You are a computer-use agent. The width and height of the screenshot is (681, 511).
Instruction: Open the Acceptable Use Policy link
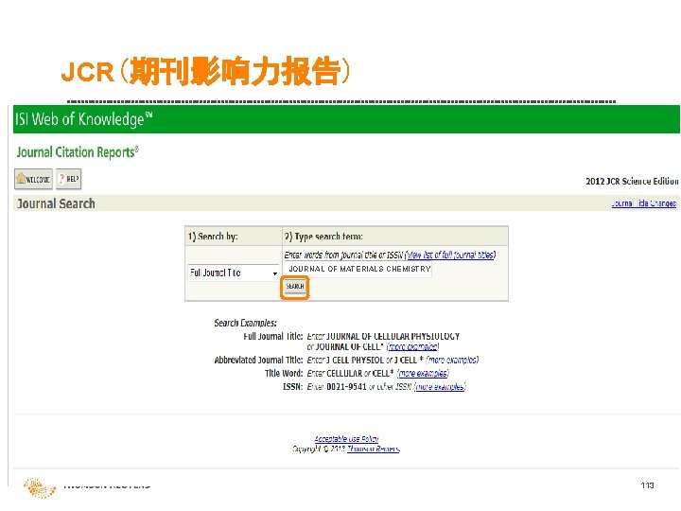[346, 439]
